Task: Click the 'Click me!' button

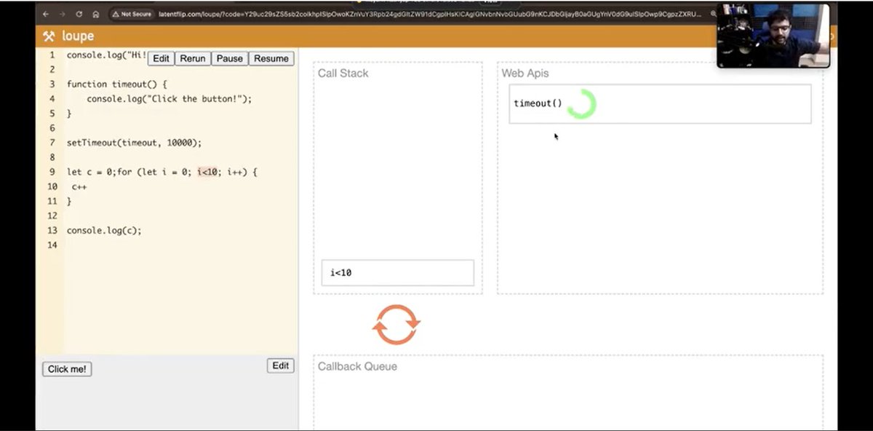Action: pyautogui.click(x=67, y=369)
